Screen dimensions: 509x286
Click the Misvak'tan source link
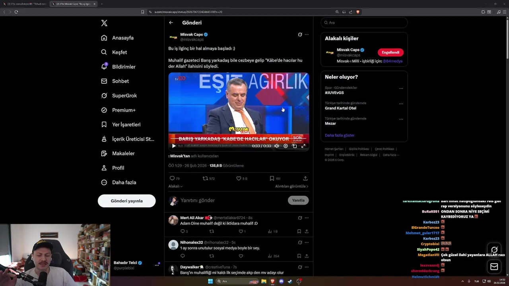point(180,156)
